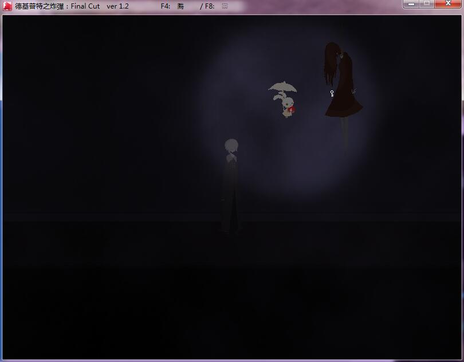Screen dimensions: 464x362
Task: Click the pale gray-haired figure in black
Action: (x=231, y=187)
